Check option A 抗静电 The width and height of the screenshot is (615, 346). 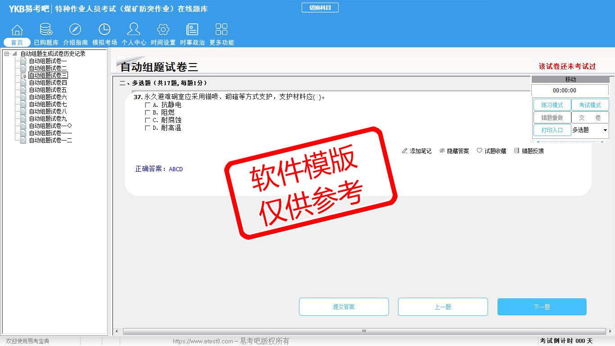(x=148, y=105)
